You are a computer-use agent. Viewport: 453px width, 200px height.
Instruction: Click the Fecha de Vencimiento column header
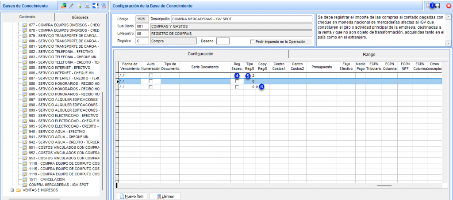130,67
